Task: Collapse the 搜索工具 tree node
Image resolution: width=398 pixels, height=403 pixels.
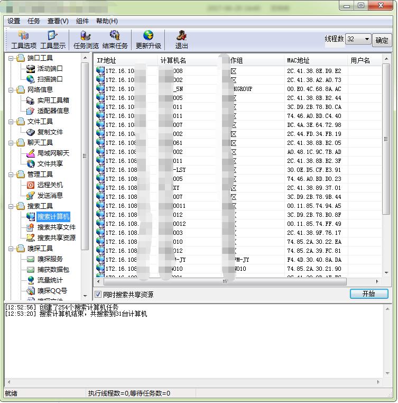Action: (x=11, y=206)
